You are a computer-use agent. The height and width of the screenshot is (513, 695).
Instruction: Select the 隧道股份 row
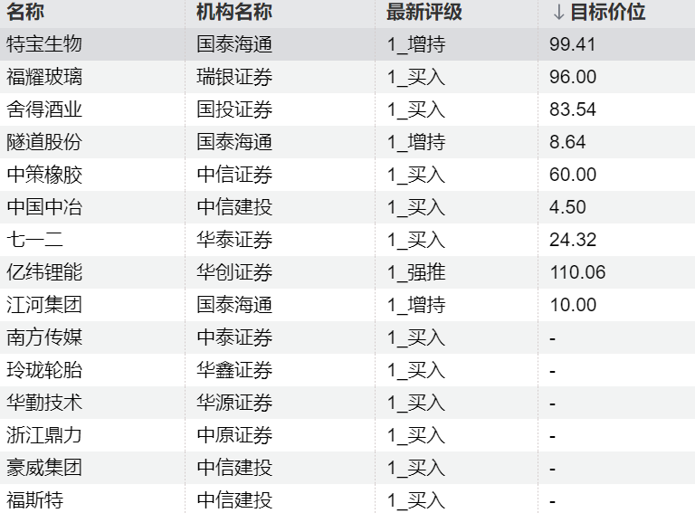(x=347, y=142)
